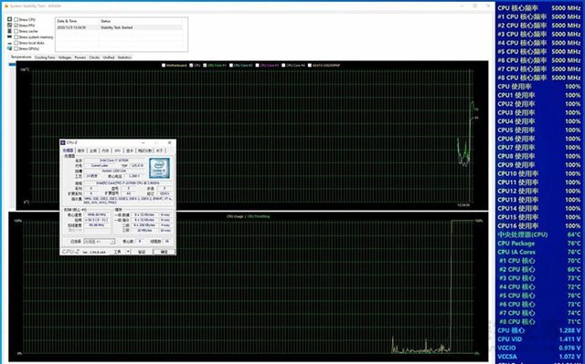Open the processor selection dropdown in CPU-Z
The height and width of the screenshot is (364, 585).
[x=100, y=242]
